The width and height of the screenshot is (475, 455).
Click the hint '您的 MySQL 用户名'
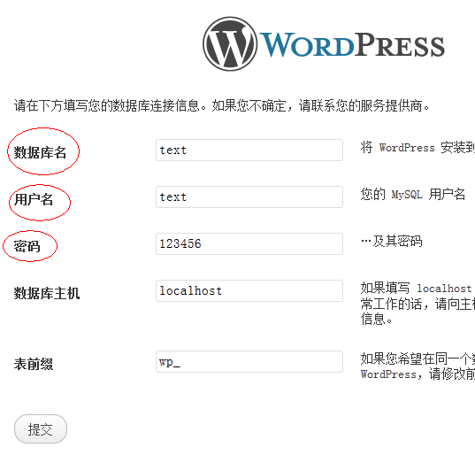coord(413,194)
